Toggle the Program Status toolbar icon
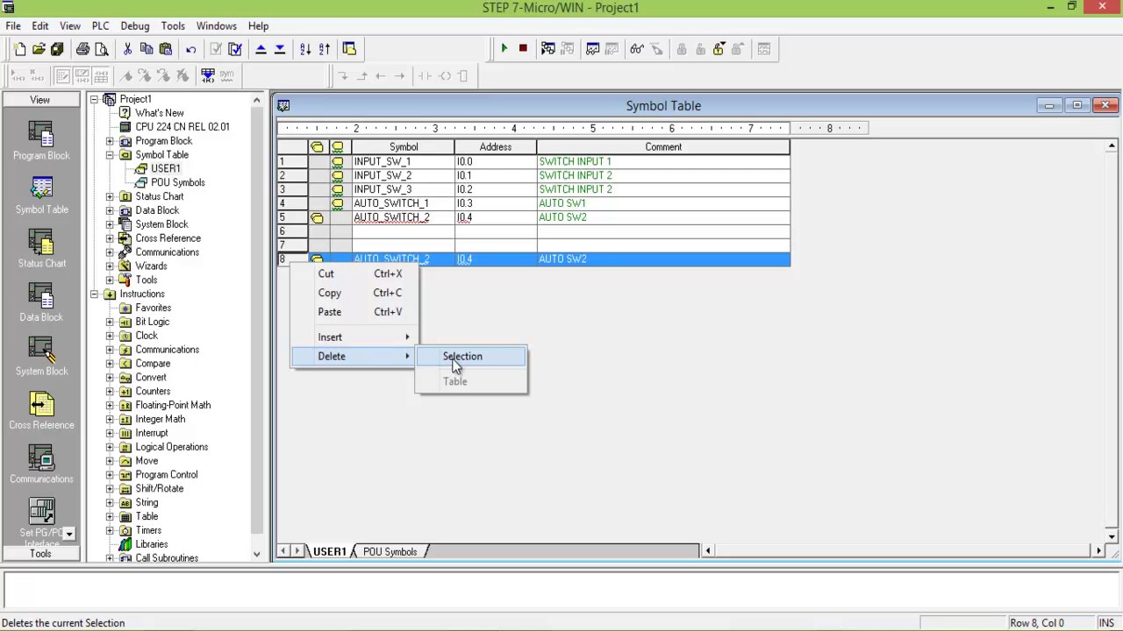Screen dimensions: 1123x631 click(548, 49)
